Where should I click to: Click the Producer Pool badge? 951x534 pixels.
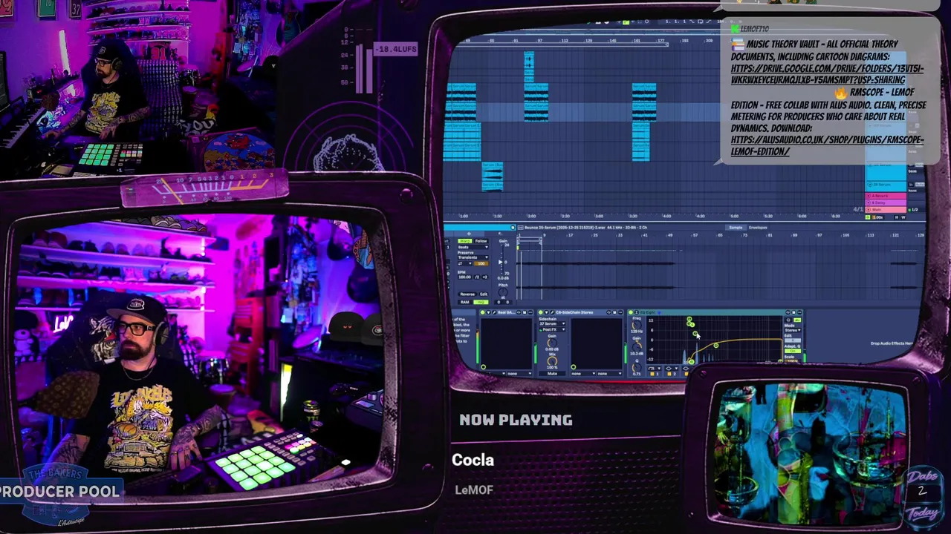coord(58,491)
